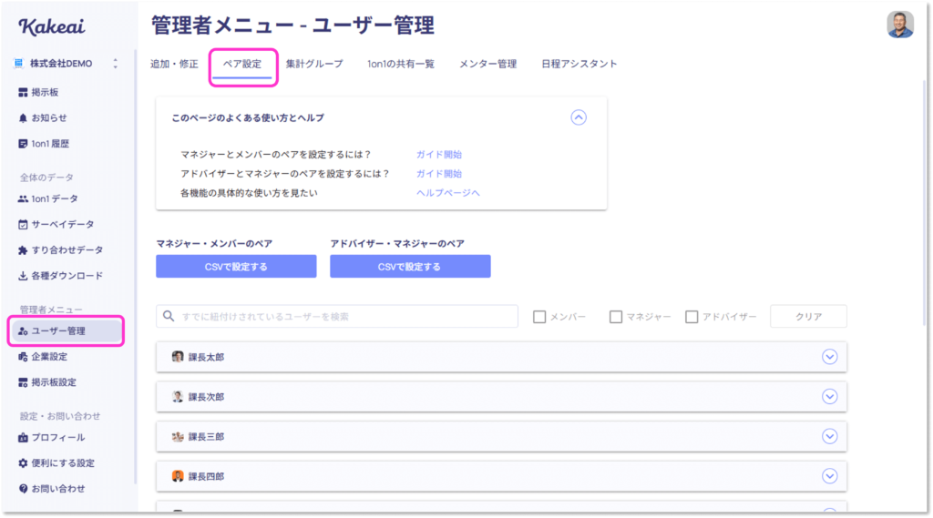Open 1on1 履歴 history icon
The image size is (933, 518).
(23, 143)
